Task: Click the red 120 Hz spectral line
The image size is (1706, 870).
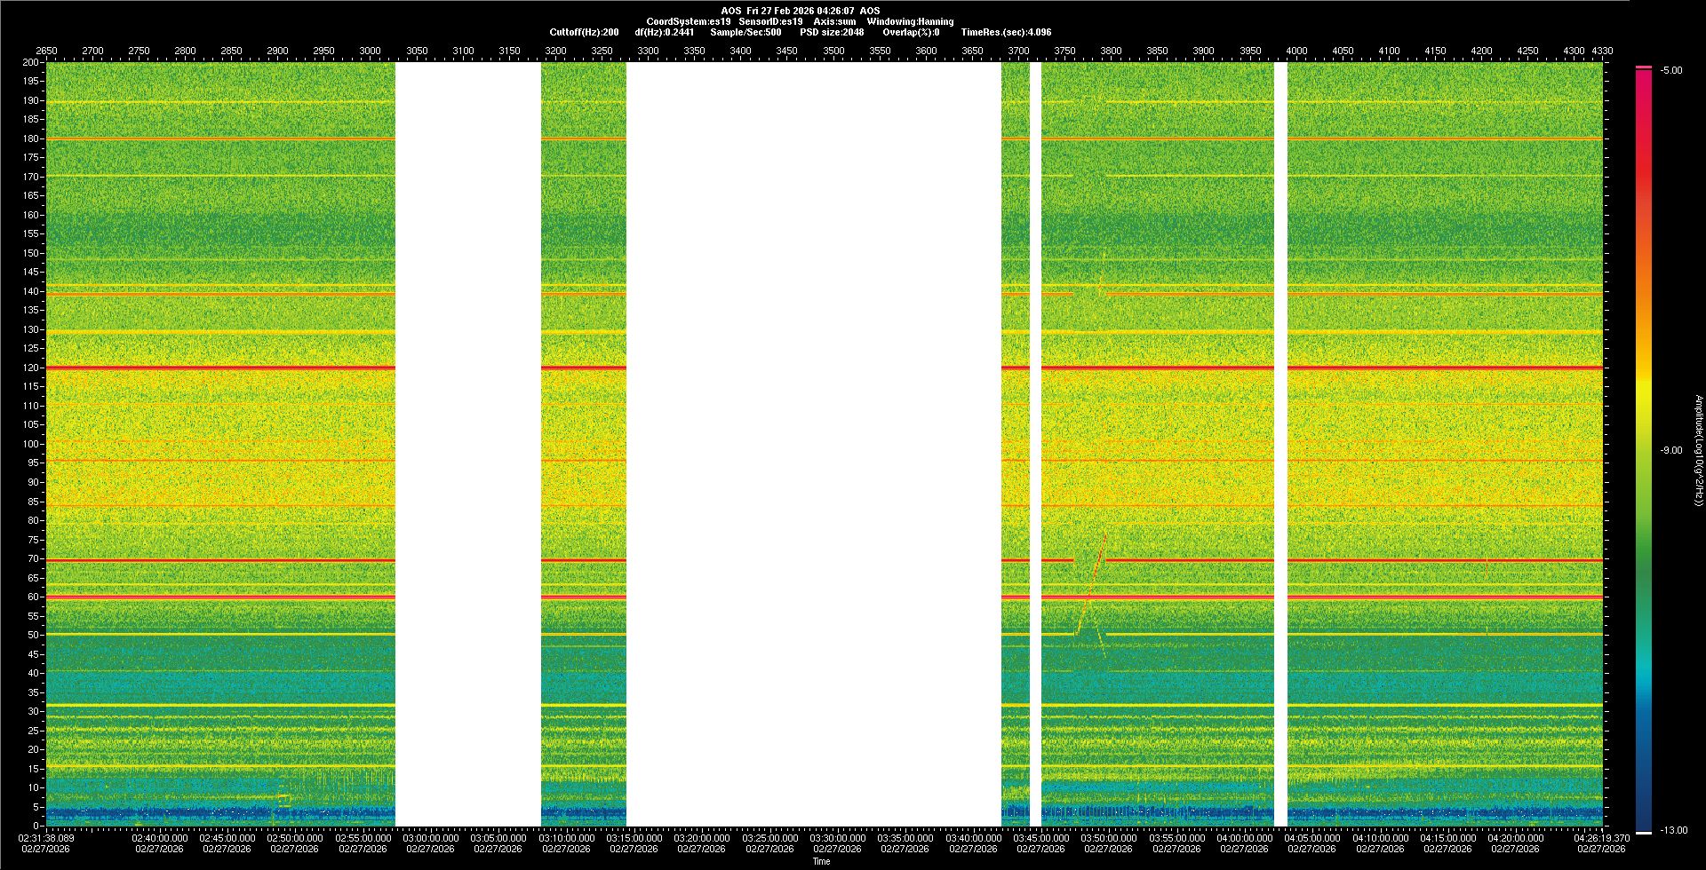Action: tap(222, 368)
